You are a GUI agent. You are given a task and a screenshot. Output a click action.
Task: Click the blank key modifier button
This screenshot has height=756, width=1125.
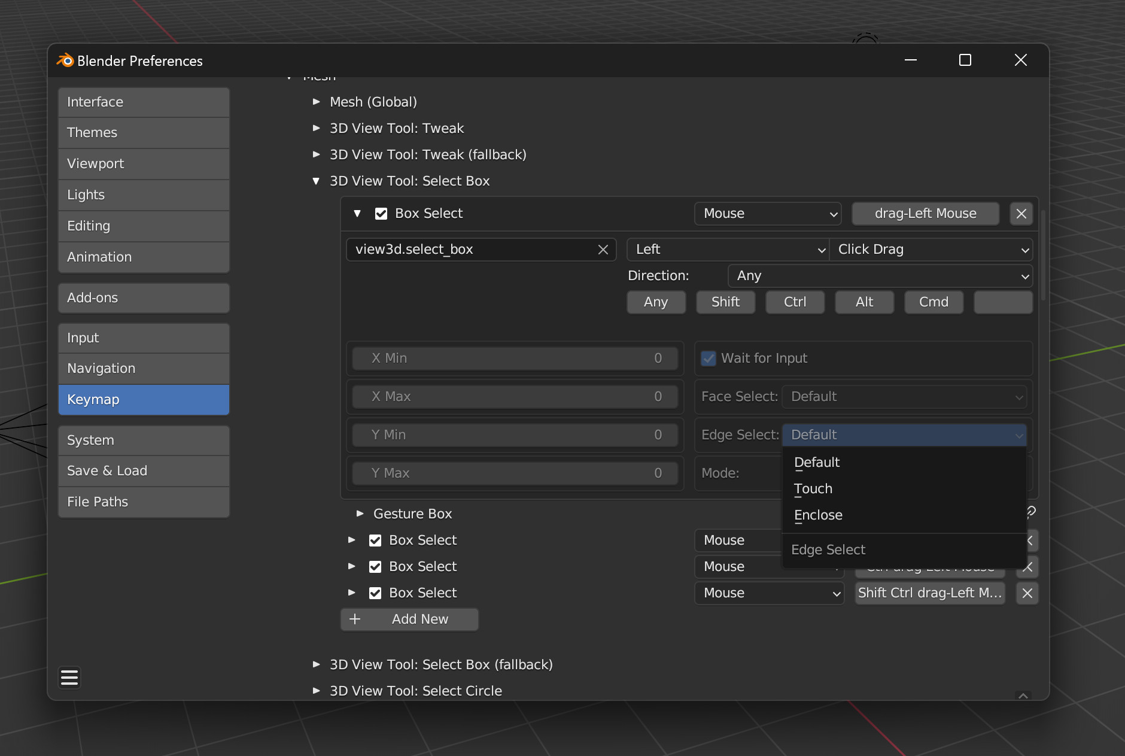(x=1003, y=302)
